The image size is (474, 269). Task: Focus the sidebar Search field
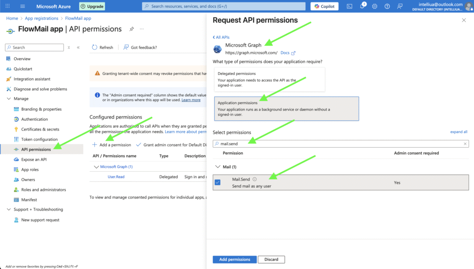[x=34, y=47]
